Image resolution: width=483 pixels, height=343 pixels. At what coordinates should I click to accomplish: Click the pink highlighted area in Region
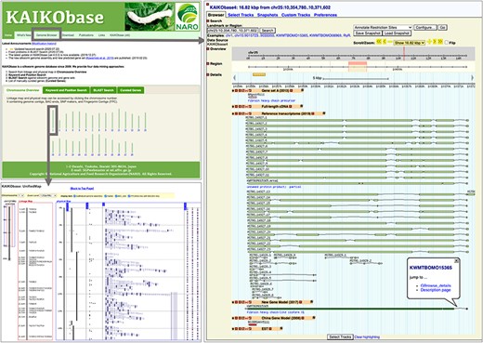point(358,66)
